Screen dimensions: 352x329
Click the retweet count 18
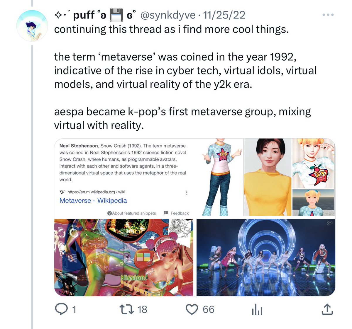tap(142, 309)
